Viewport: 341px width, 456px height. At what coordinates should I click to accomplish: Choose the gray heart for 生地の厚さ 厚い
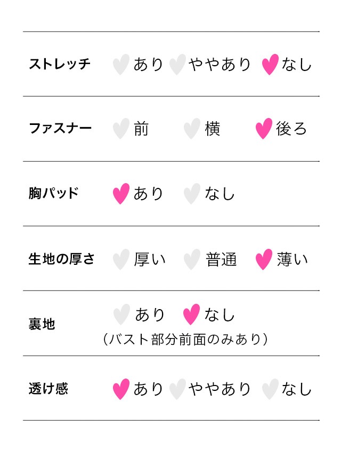(121, 259)
